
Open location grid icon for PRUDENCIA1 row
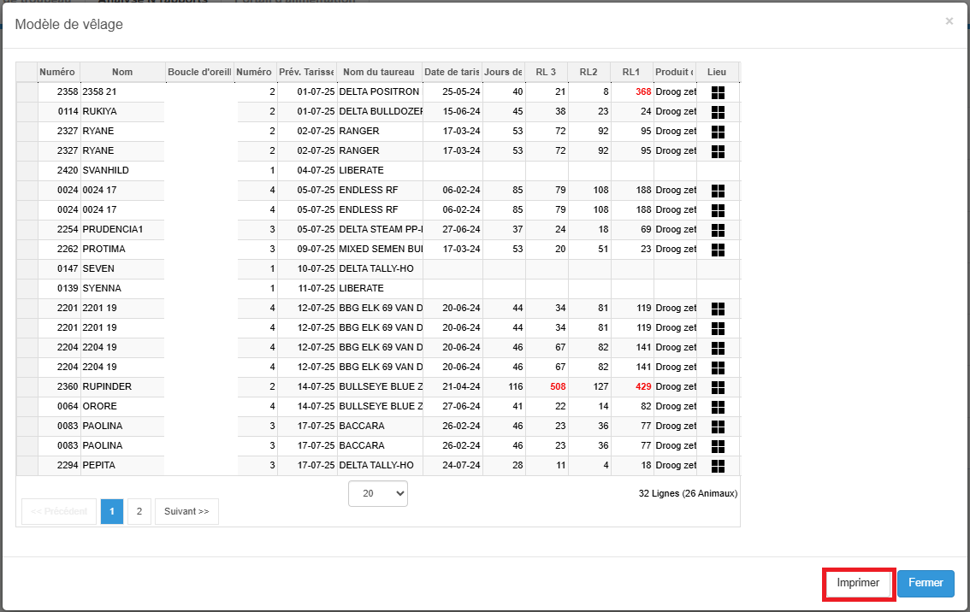coord(718,230)
